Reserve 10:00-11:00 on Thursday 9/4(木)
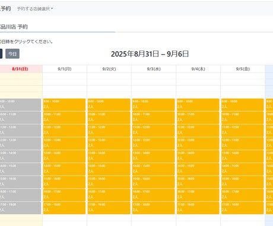 (x=198, y=117)
